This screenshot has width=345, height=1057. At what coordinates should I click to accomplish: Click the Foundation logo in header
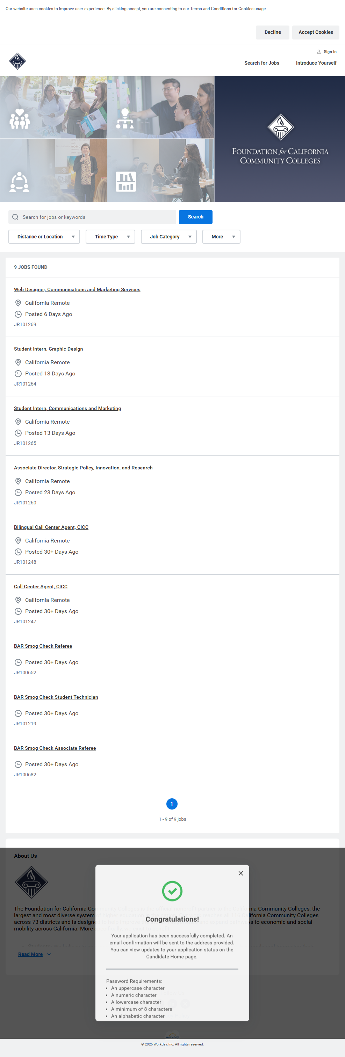point(17,62)
